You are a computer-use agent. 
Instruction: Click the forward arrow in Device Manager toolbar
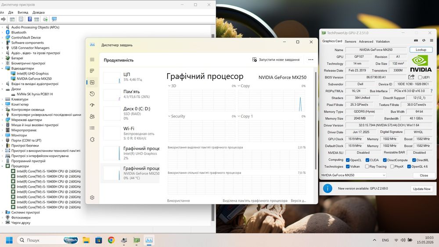pos(4,19)
